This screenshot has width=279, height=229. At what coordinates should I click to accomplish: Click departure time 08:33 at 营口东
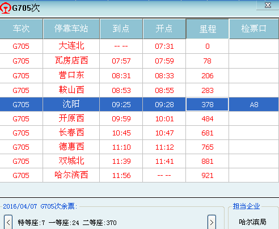(x=164, y=75)
